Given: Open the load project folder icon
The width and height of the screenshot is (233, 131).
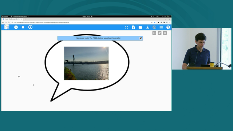Looking at the screenshot, I should click(x=141, y=27).
